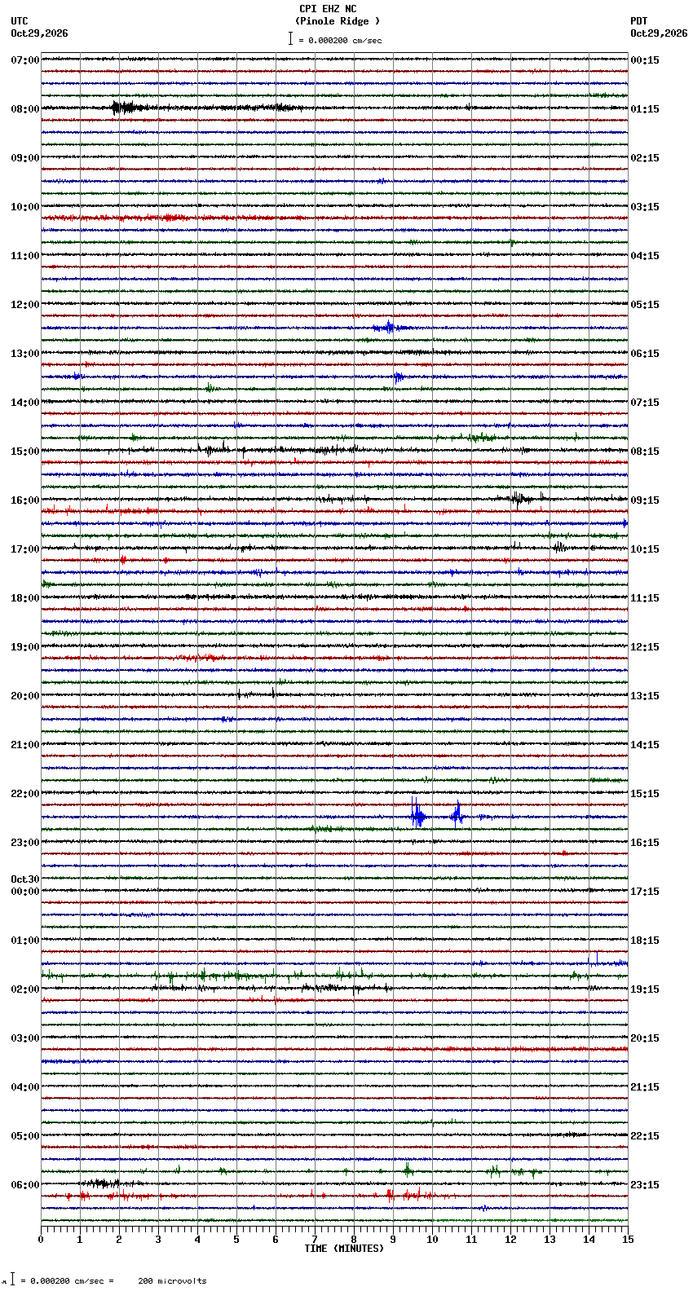Screen dimensions: 693x1291
Task: Click the '15:15' PDT time label
Action: point(645,794)
